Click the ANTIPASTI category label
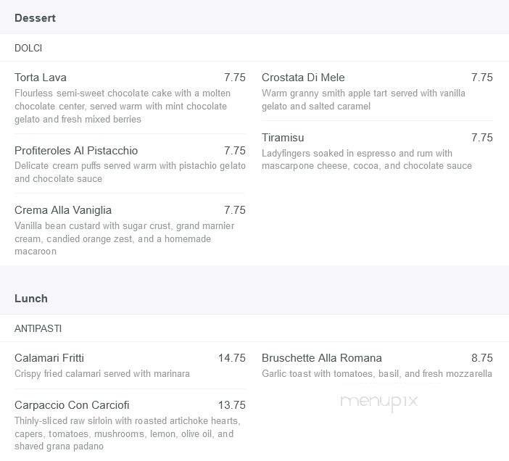This screenshot has width=509, height=461. click(x=38, y=328)
